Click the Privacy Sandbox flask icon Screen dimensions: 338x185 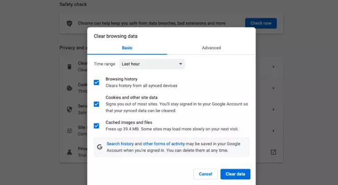point(69,152)
